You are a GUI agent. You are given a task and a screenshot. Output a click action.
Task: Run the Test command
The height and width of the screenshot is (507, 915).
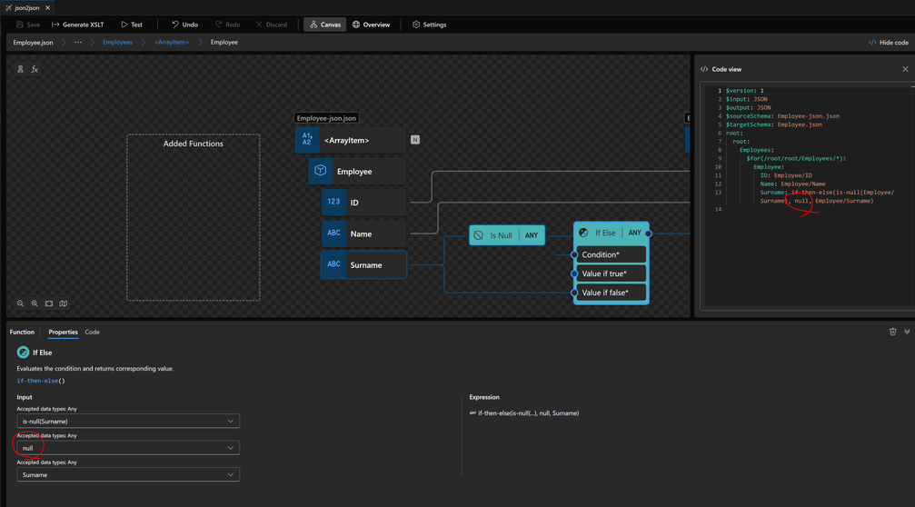point(132,25)
